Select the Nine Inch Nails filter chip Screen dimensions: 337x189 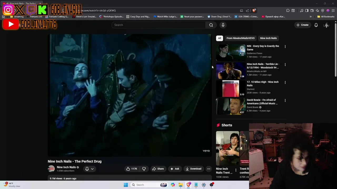coord(268,38)
